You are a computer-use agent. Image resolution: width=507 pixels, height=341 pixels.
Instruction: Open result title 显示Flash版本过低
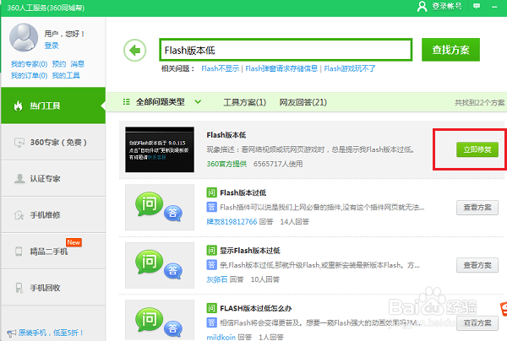[250, 250]
